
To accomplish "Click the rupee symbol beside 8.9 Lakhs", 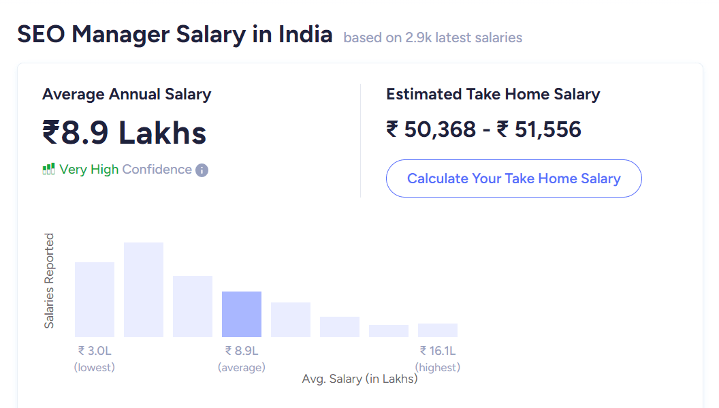I will point(52,133).
